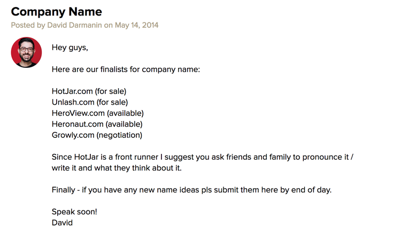
Task: Select the Growly.com (negotiation) entry
Action: tap(97, 135)
